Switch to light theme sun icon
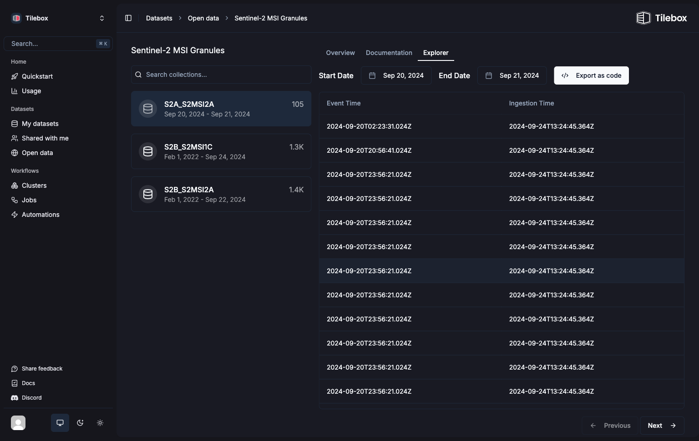Screen dimensions: 699x441 coord(100,423)
